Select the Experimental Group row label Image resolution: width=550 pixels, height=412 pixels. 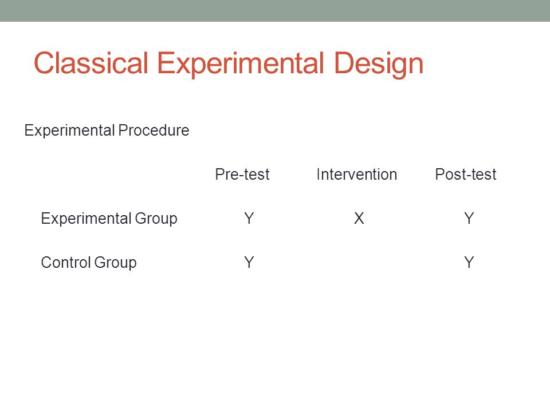(109, 219)
